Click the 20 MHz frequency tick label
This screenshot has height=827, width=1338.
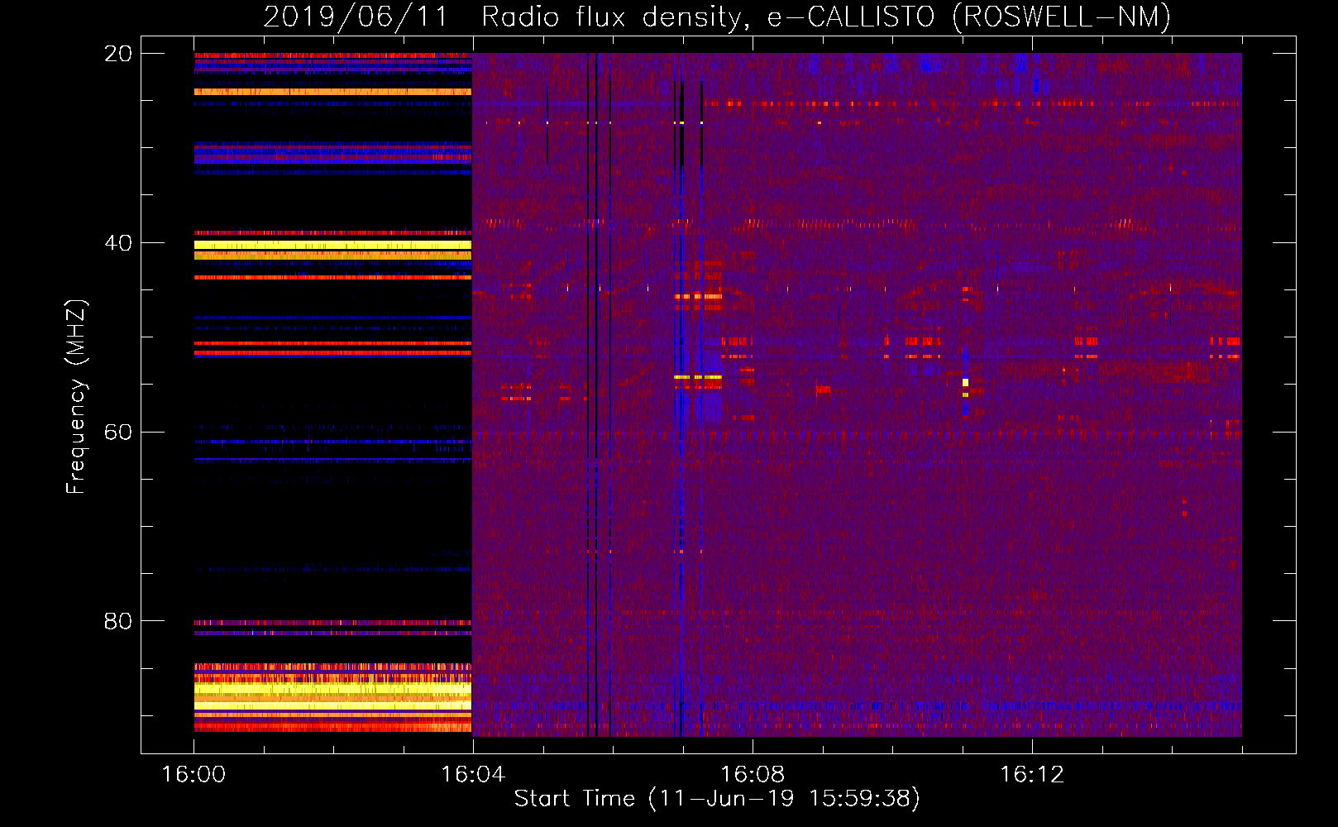point(118,54)
